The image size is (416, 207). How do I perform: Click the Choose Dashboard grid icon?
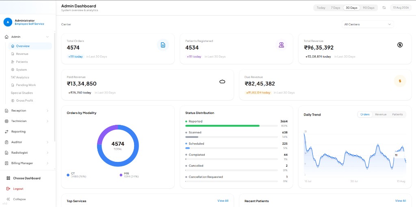[8, 178]
